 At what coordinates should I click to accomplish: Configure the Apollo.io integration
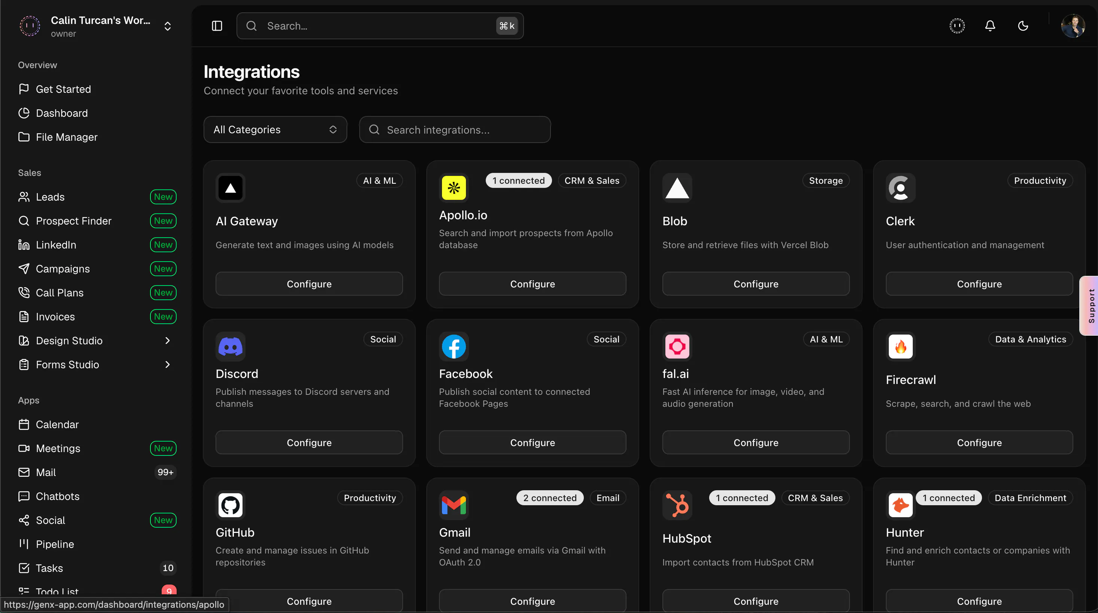533,284
